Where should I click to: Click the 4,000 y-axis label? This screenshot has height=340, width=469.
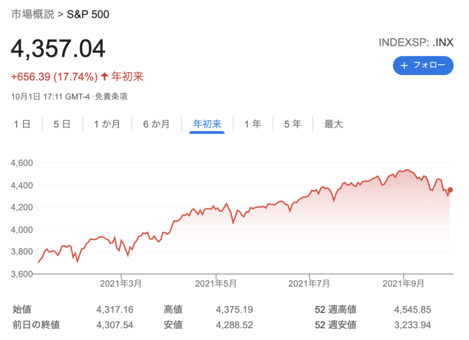coord(22,230)
